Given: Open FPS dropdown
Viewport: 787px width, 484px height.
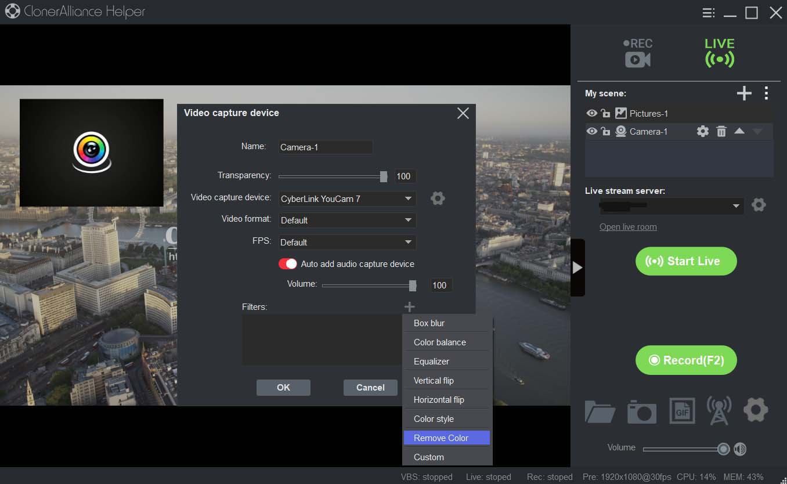Looking at the screenshot, I should (x=347, y=242).
